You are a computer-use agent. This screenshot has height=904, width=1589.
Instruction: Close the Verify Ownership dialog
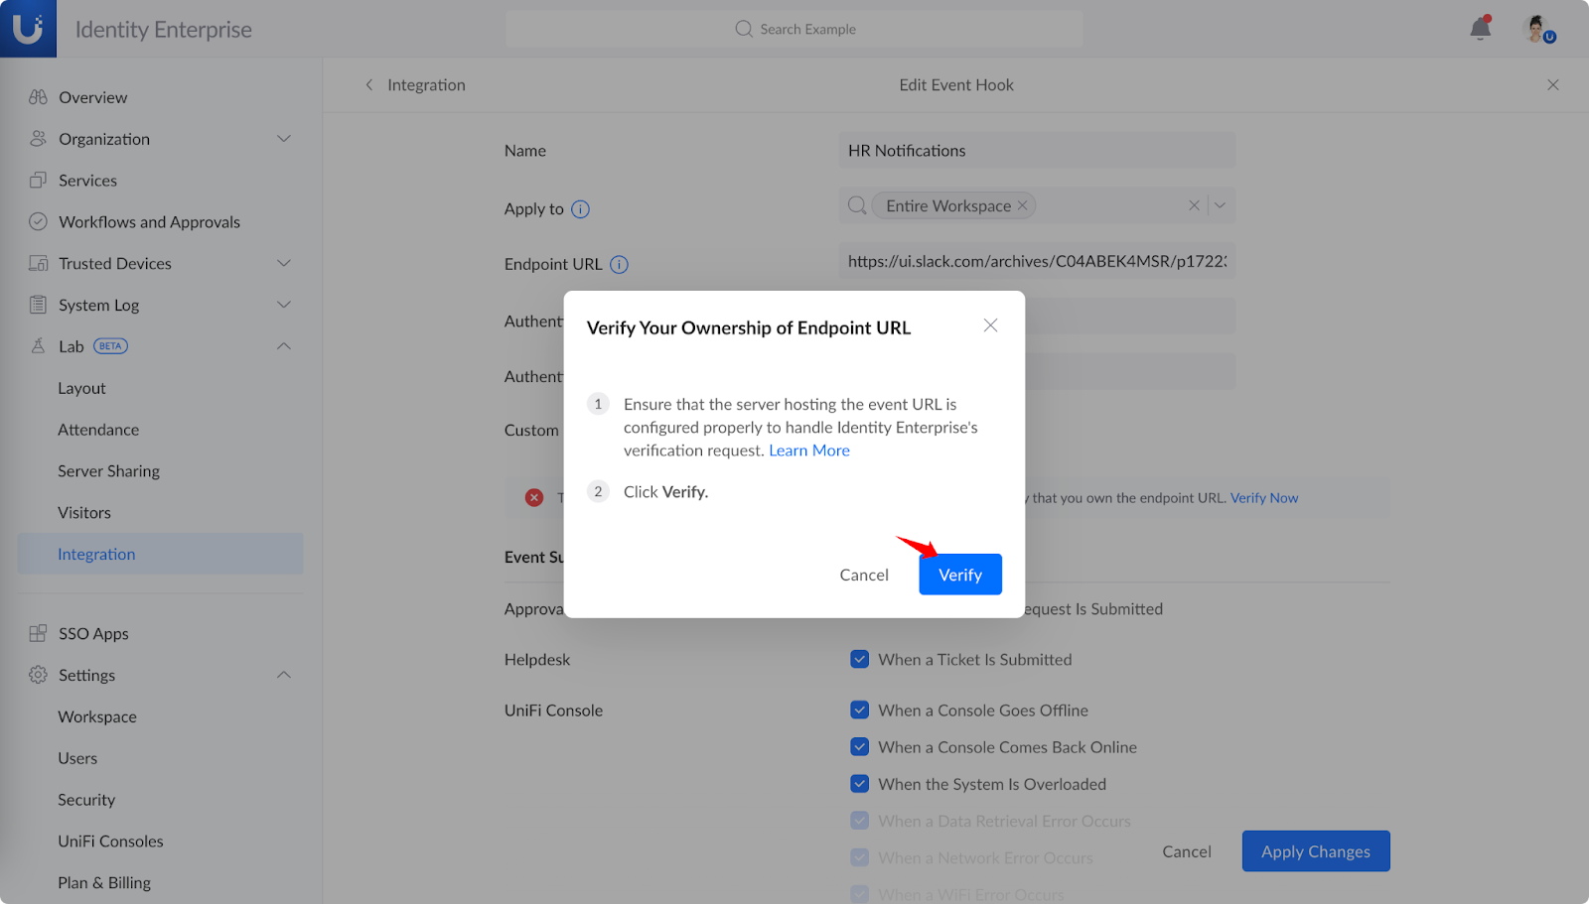990,325
